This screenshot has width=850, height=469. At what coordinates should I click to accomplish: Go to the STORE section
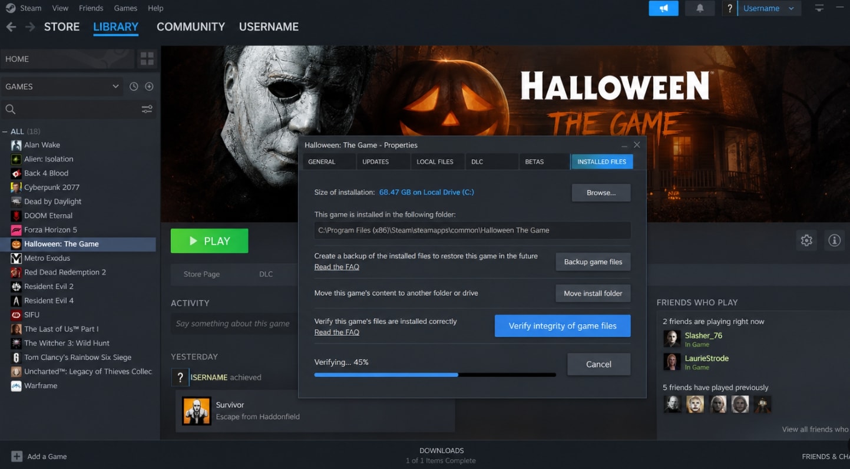pyautogui.click(x=62, y=27)
